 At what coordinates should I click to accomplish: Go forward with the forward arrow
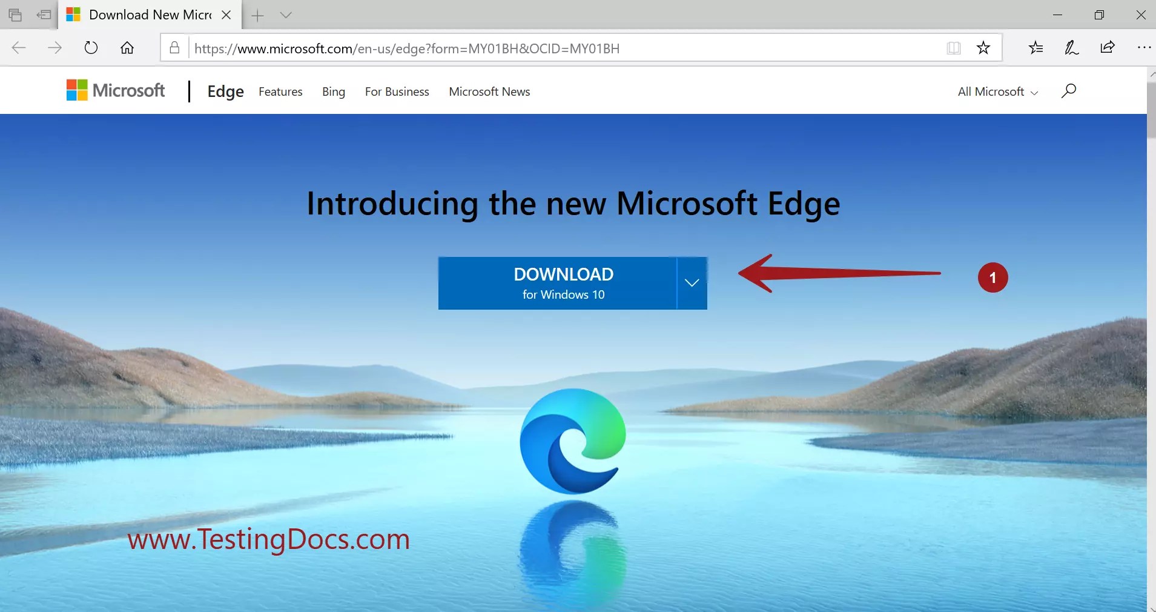click(x=54, y=48)
